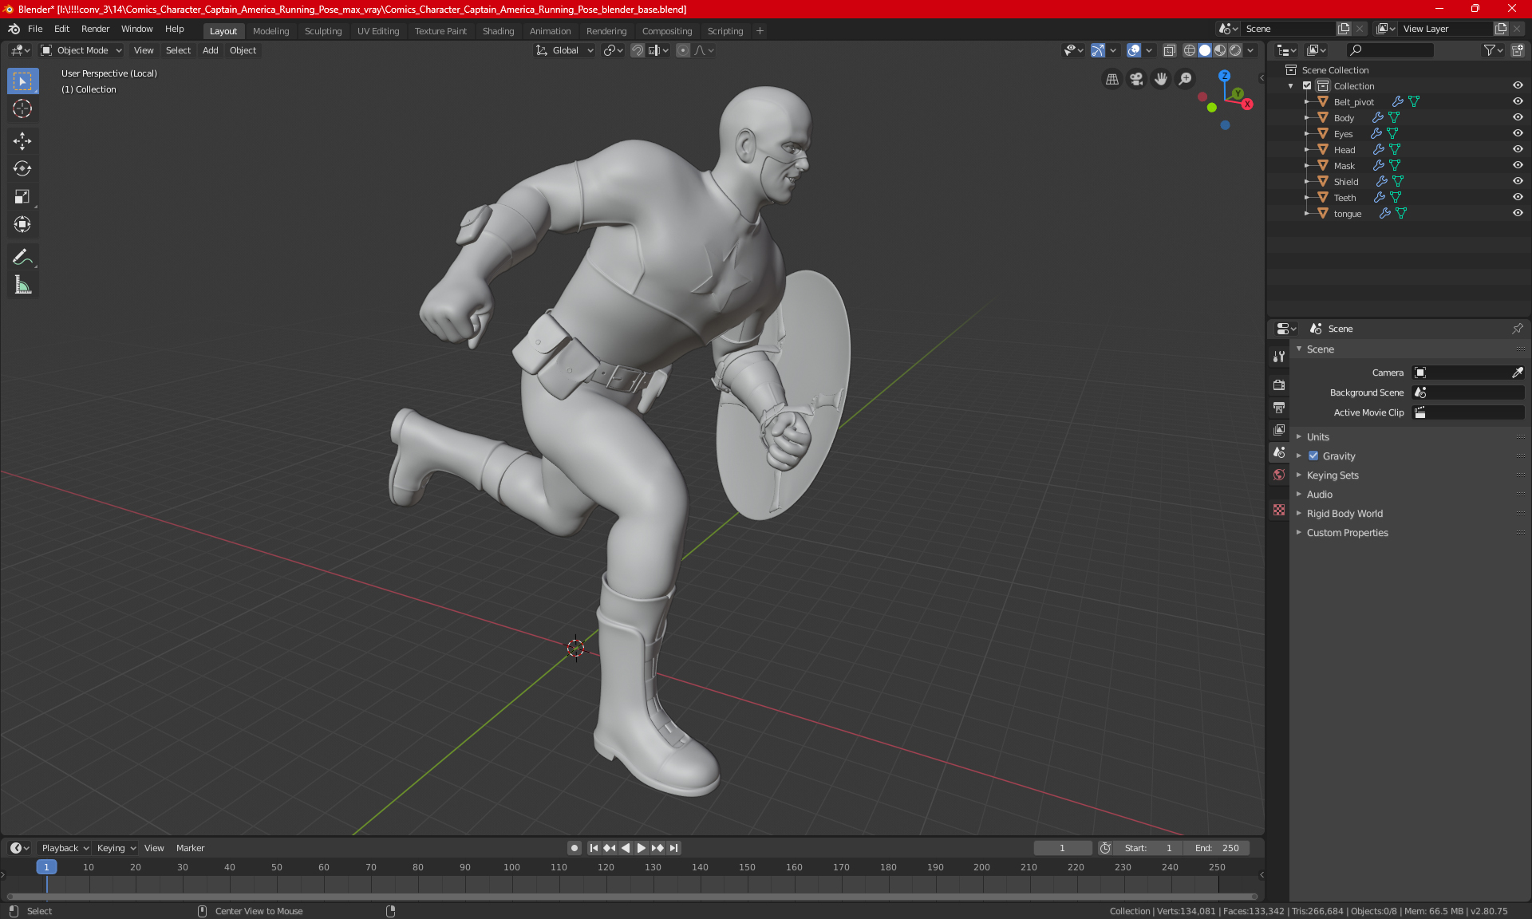Switch to rendered viewport shading
1532x919 pixels.
pos(1235,50)
